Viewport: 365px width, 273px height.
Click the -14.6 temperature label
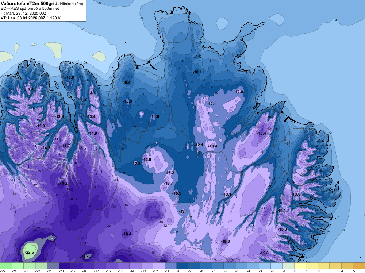(147, 159)
